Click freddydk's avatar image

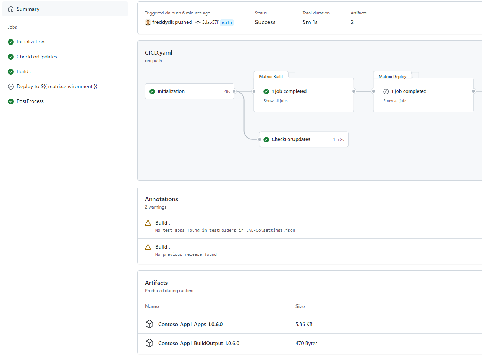pos(148,22)
